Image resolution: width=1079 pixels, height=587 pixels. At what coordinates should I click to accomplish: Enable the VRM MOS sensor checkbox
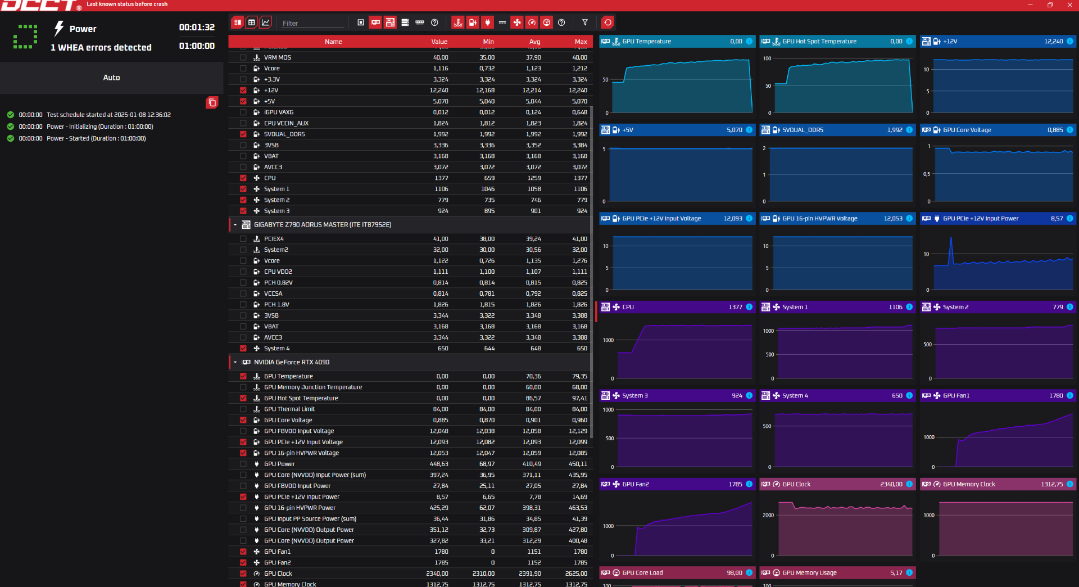pos(243,57)
